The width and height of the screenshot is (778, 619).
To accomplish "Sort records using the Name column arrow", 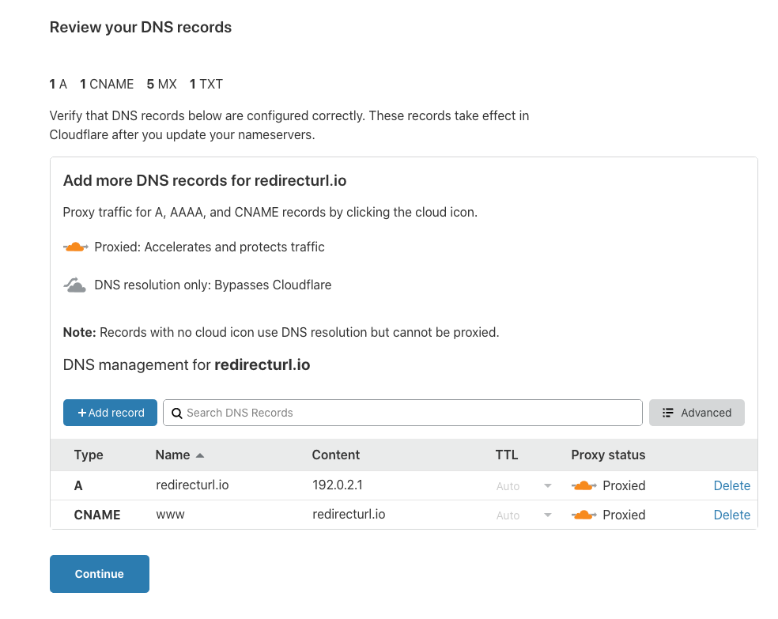I will pyautogui.click(x=200, y=455).
